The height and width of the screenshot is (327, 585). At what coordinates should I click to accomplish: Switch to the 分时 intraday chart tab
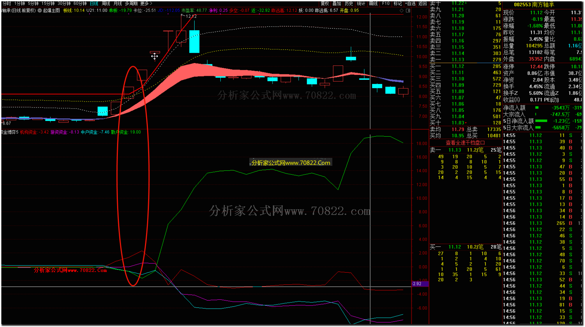point(6,4)
